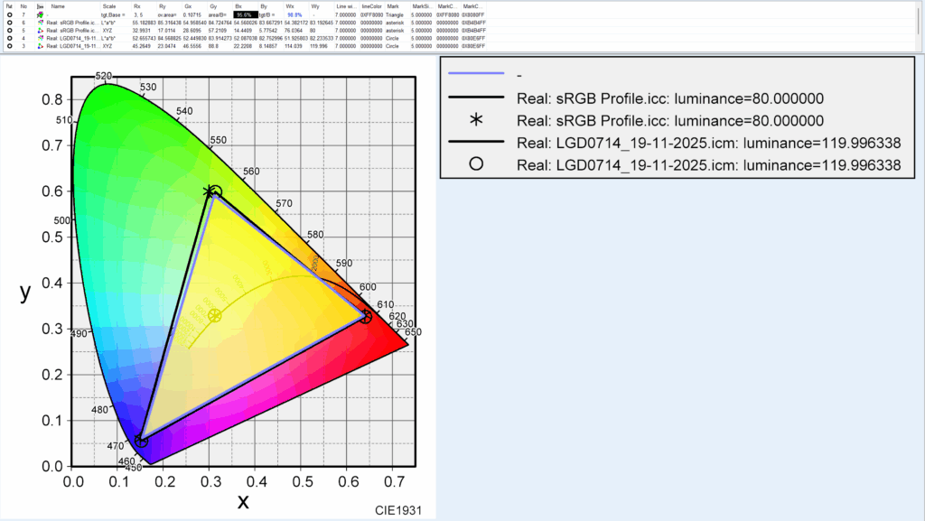Click the profile icon in row No 5
The height and width of the screenshot is (521, 925).
(41, 31)
